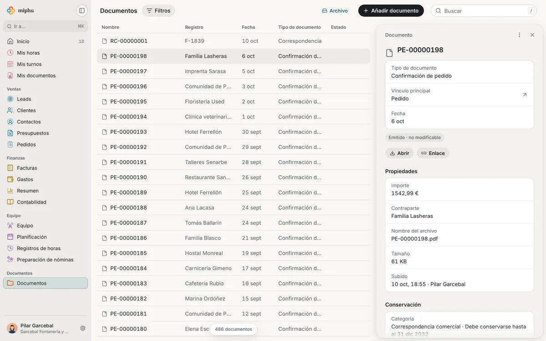The image size is (546, 341).
Task: Open Registros de horas
Action: (45, 248)
